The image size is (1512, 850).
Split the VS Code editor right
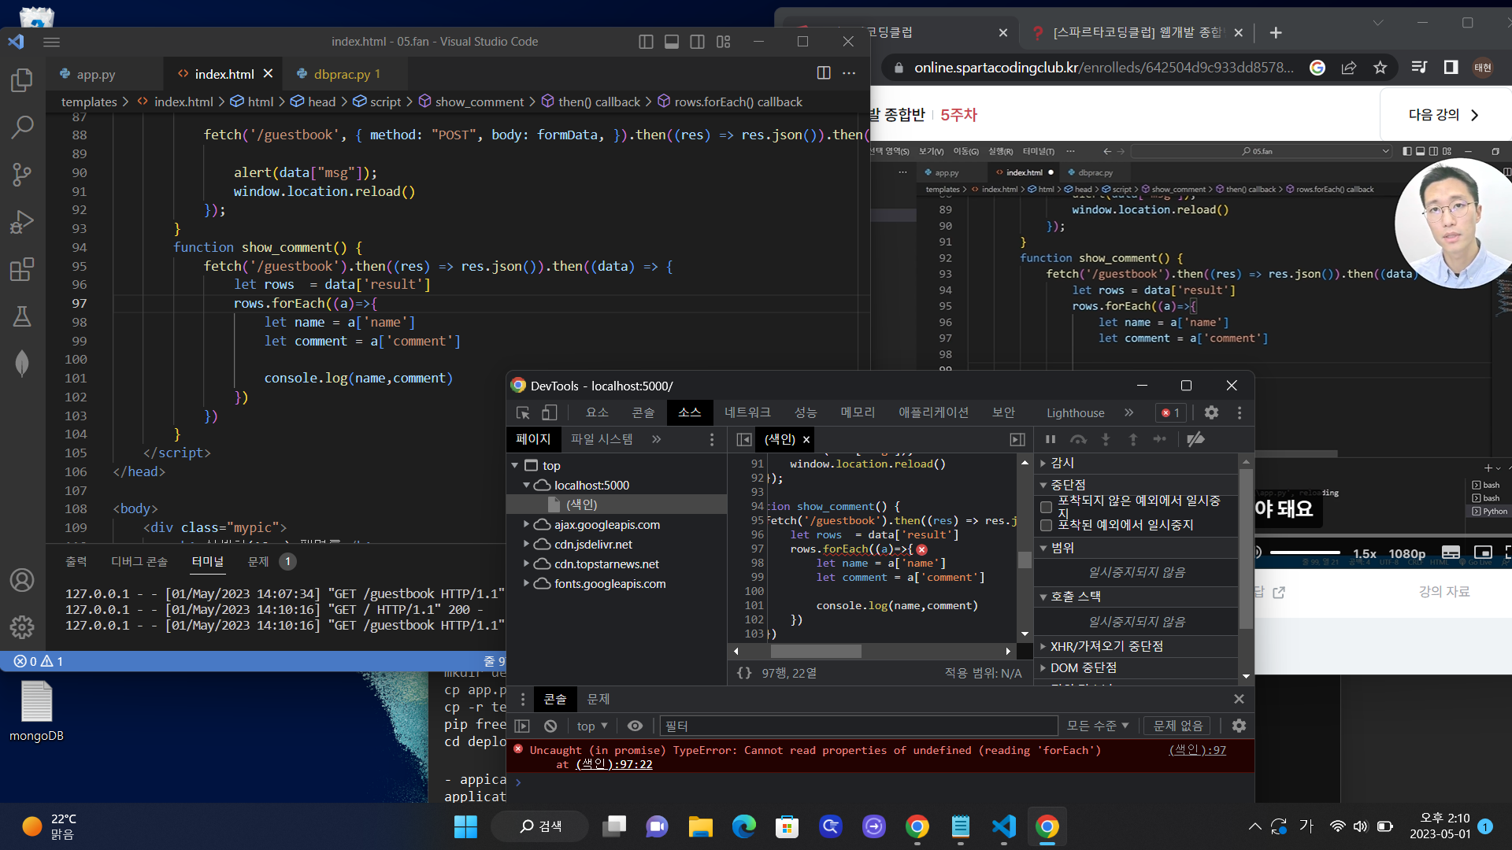pyautogui.click(x=824, y=73)
